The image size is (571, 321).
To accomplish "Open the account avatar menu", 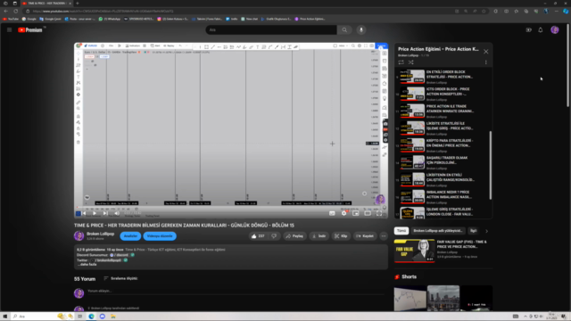I will 555,29.
